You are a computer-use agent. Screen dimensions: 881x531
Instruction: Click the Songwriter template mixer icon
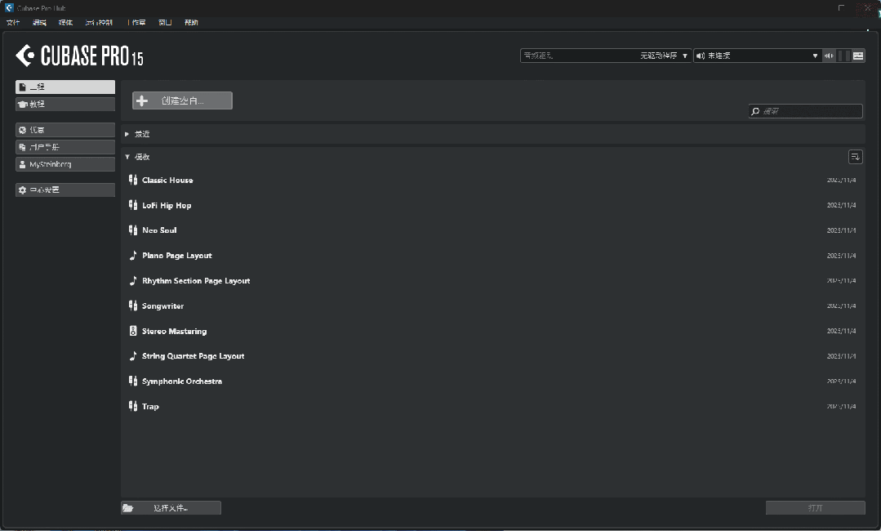(133, 306)
